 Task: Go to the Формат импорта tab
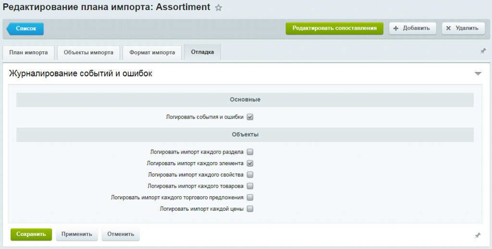tap(152, 53)
